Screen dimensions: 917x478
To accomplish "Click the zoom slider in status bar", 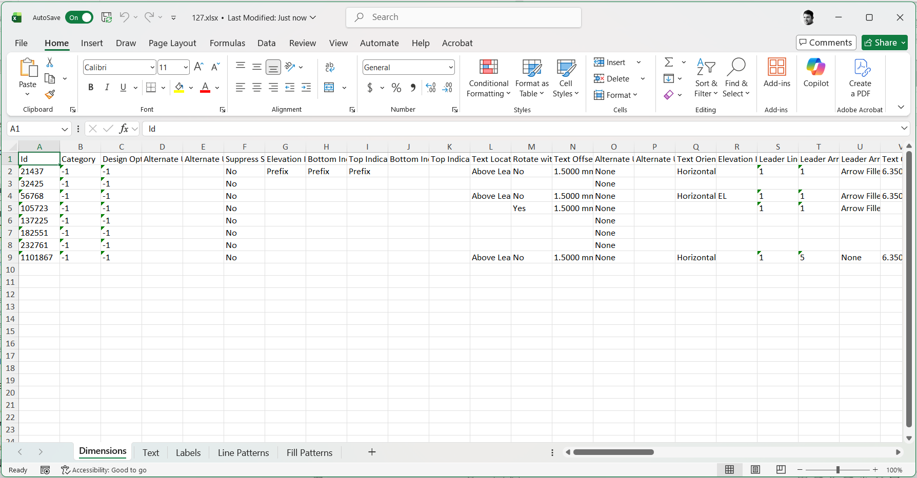I will click(x=838, y=470).
